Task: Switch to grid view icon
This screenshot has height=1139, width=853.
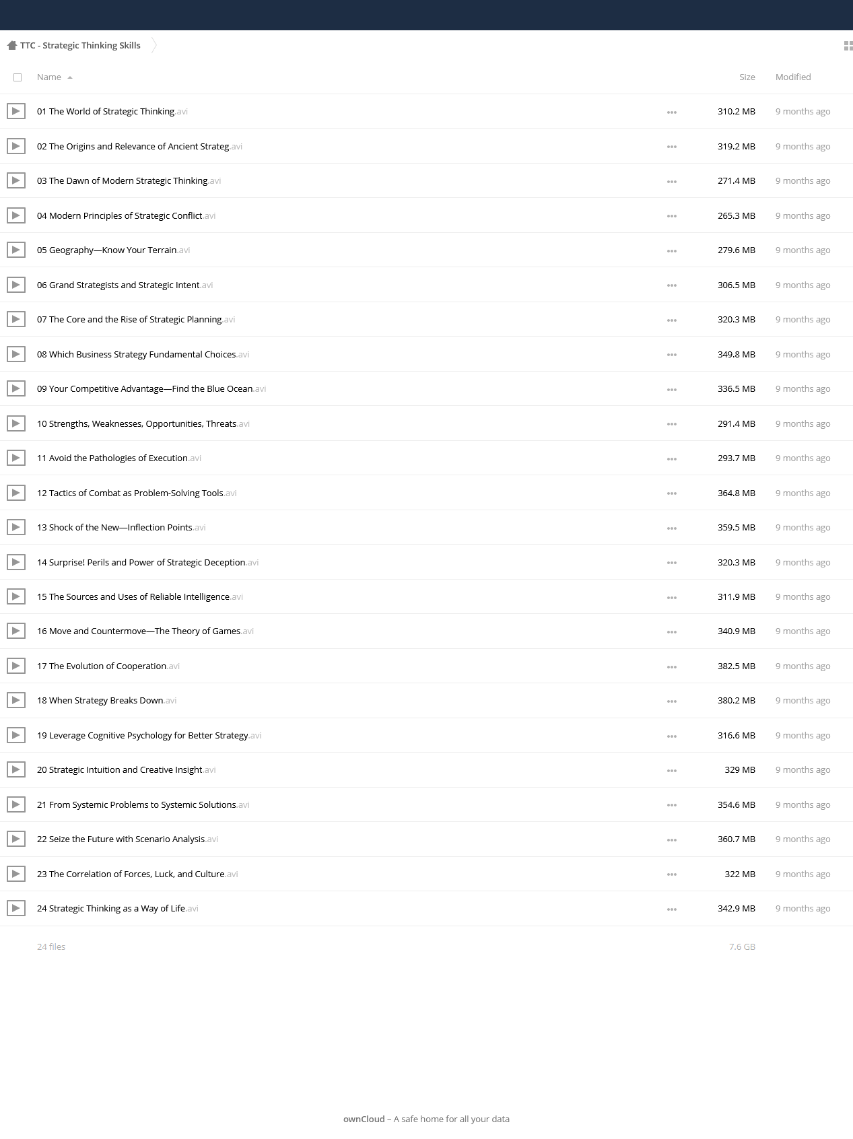Action: point(848,46)
